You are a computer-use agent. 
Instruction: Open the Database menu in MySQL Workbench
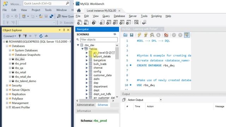tap(119, 16)
